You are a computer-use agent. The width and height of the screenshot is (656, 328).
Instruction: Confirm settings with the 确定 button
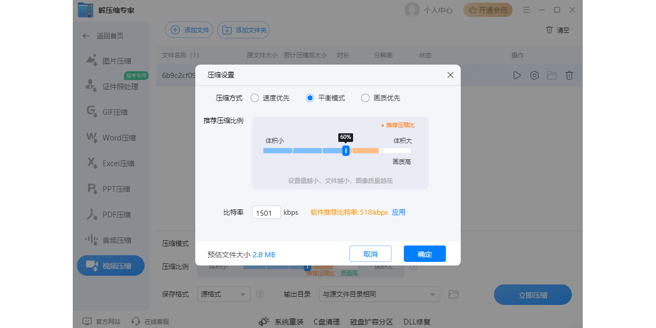coord(424,254)
